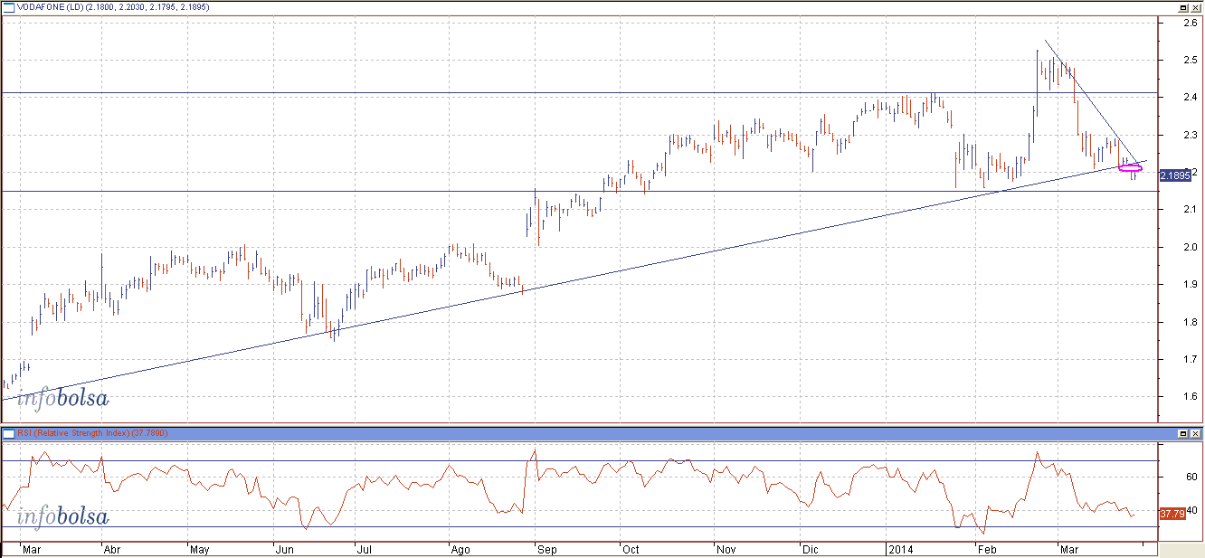The width and height of the screenshot is (1205, 558).
Task: Click the May month label
Action: click(199, 549)
